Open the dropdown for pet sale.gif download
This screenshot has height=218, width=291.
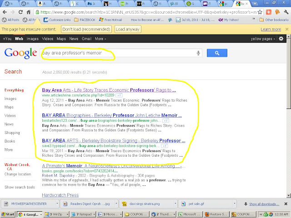click(x=235, y=203)
